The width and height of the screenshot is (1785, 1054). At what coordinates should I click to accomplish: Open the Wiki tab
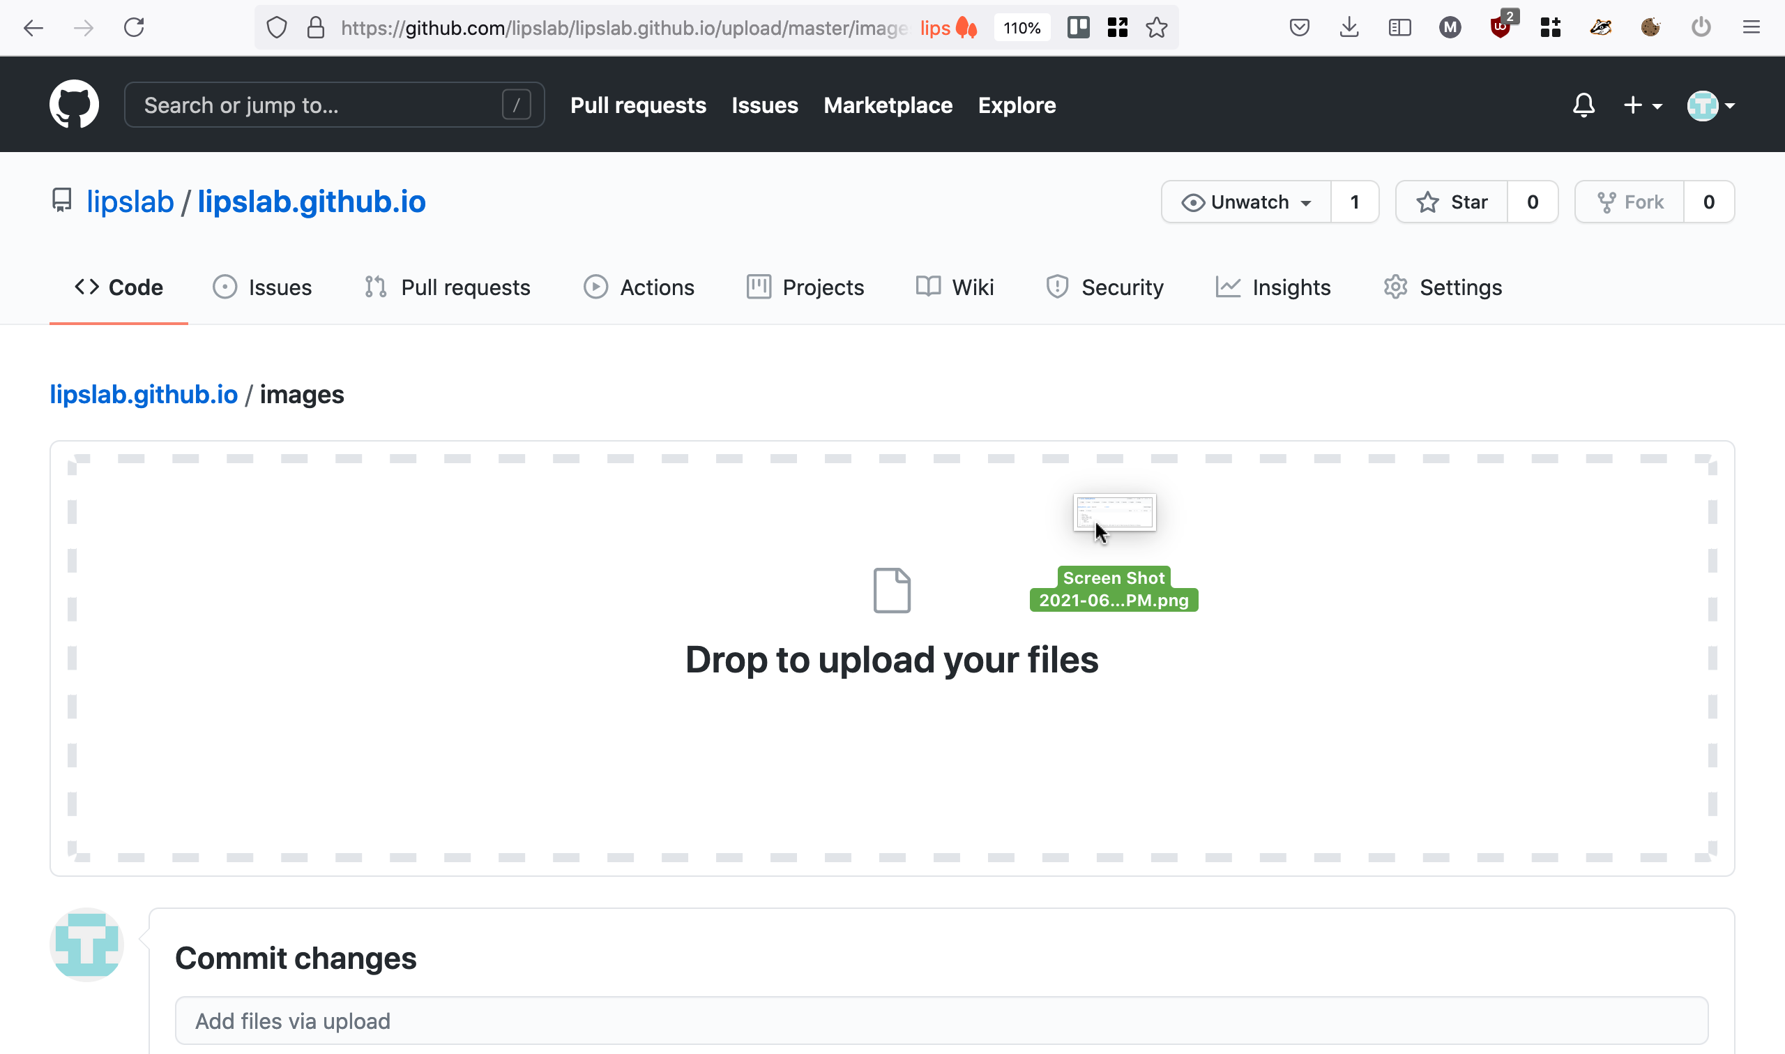[x=955, y=287]
